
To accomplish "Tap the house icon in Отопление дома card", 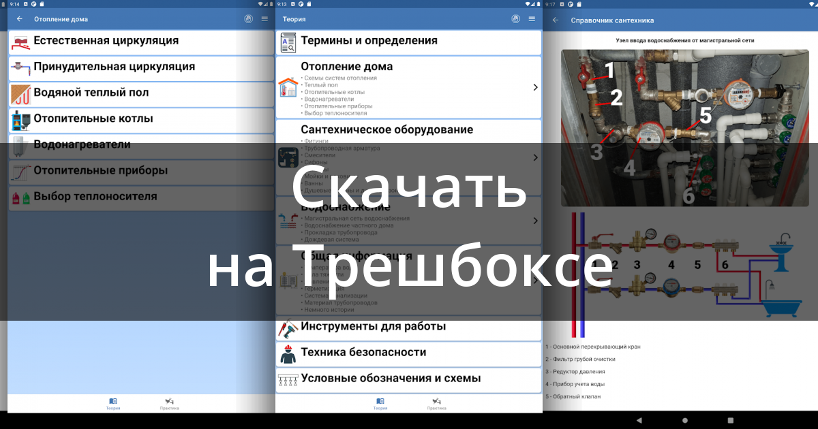I will [288, 88].
